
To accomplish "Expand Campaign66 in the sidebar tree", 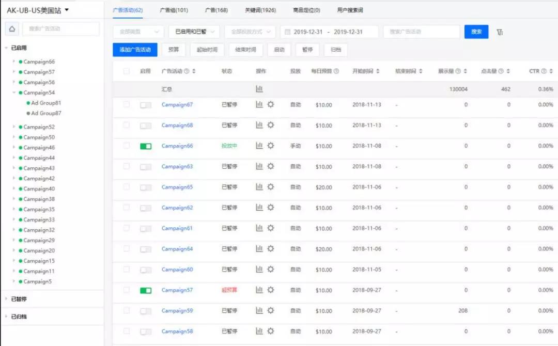I will 13,61.
